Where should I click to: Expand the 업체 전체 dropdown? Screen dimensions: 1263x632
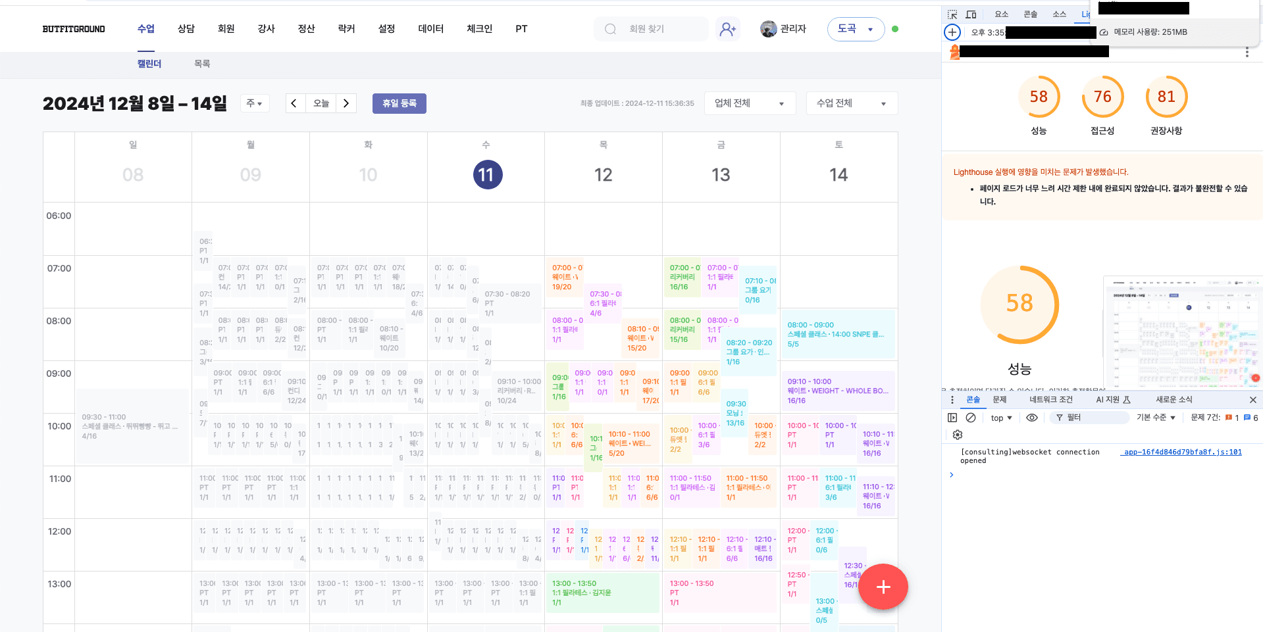point(750,103)
